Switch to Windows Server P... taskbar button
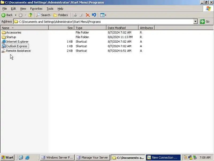The width and height of the screenshot is (214, 161). pos(57,158)
